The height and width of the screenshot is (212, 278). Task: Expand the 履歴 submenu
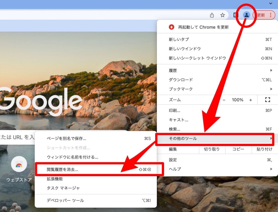point(217,70)
